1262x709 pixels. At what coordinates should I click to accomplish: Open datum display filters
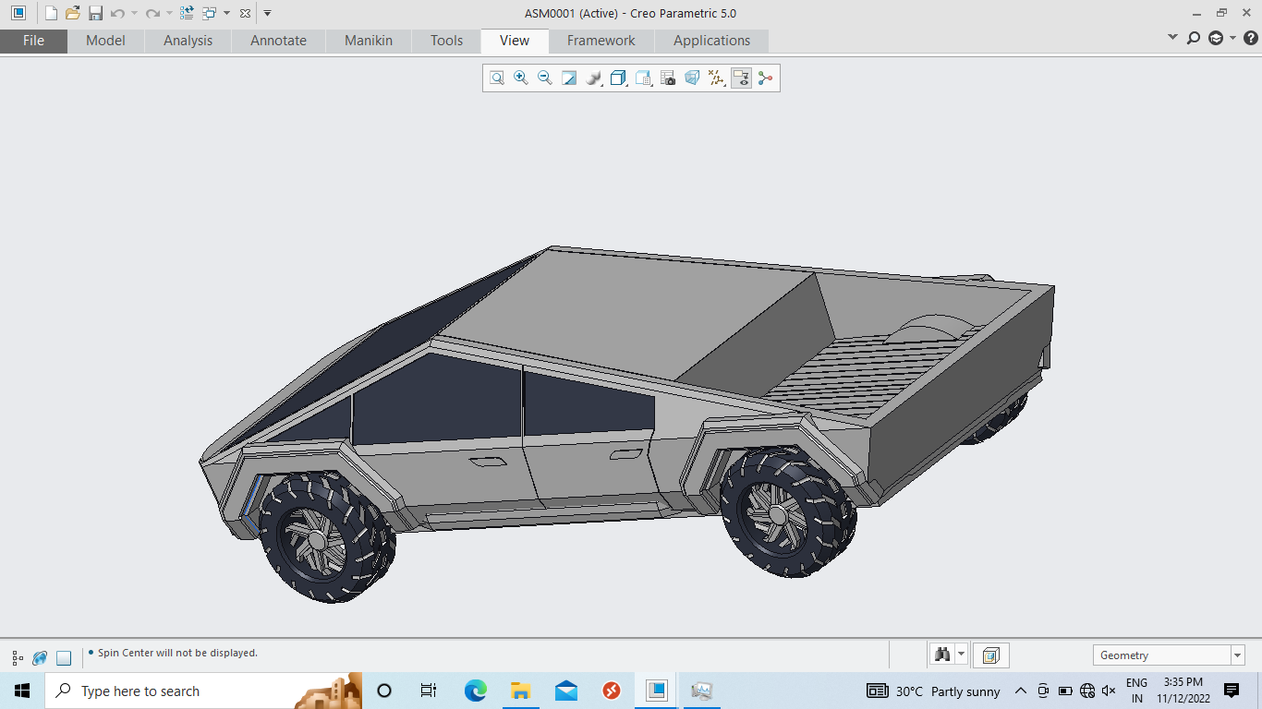tap(716, 78)
